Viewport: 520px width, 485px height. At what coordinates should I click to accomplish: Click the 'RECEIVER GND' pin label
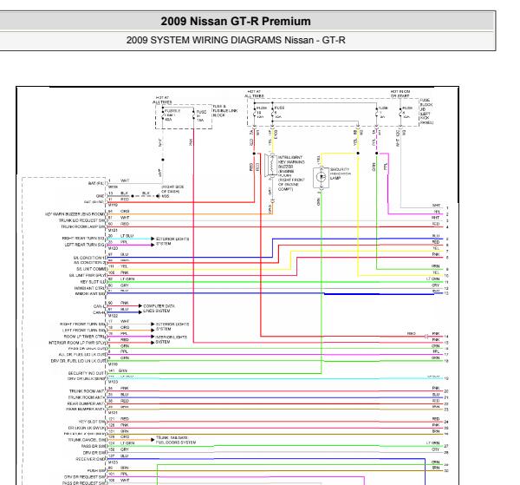(x=90, y=459)
